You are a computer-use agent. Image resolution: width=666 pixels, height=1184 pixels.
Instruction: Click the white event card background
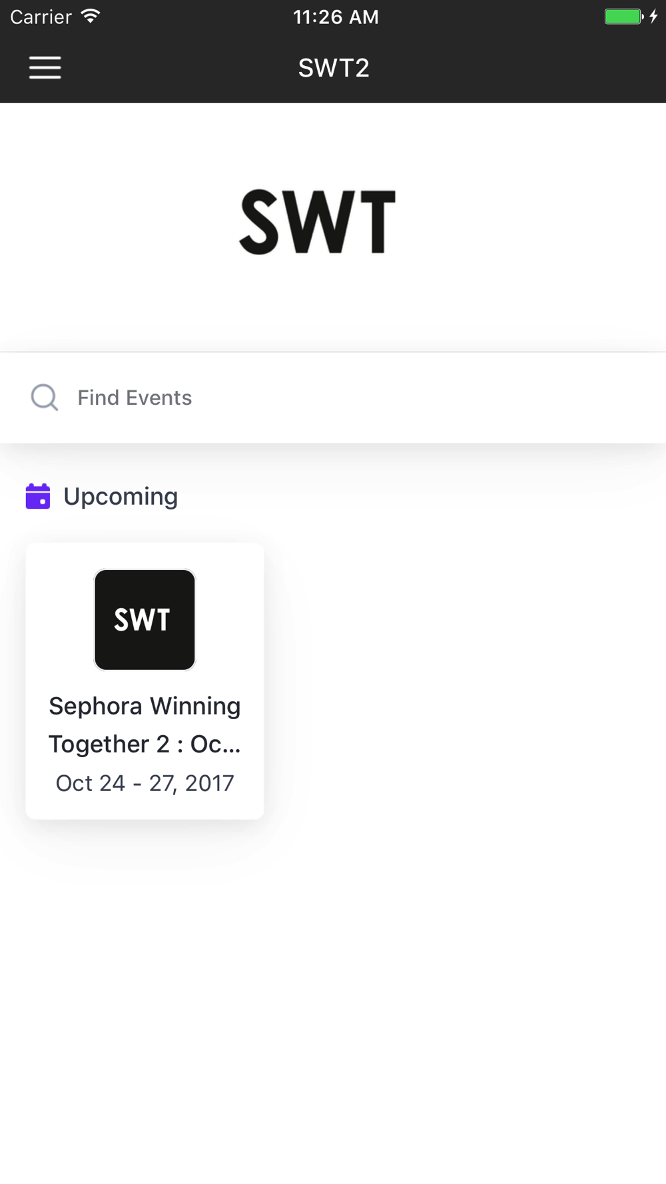(x=145, y=681)
